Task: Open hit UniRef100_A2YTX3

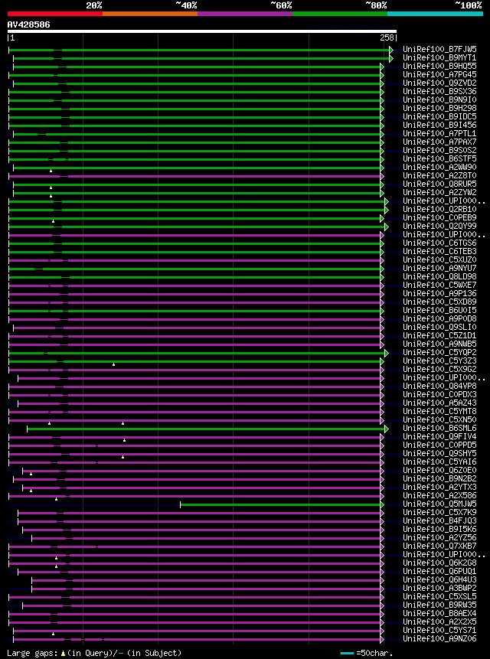Action: 439,487
